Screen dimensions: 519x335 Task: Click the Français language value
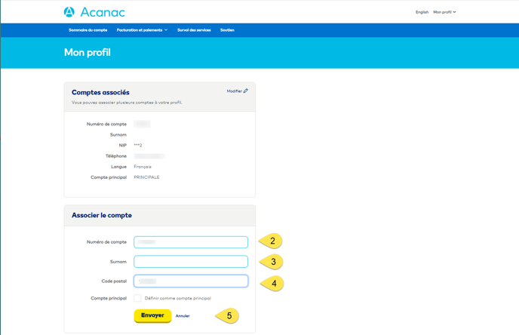pos(143,167)
